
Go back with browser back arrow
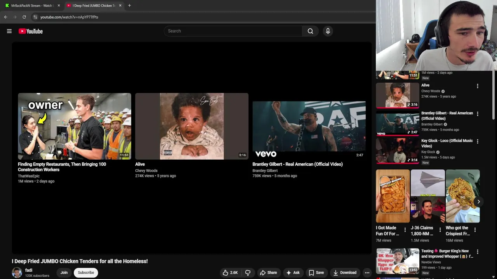coord(5,17)
